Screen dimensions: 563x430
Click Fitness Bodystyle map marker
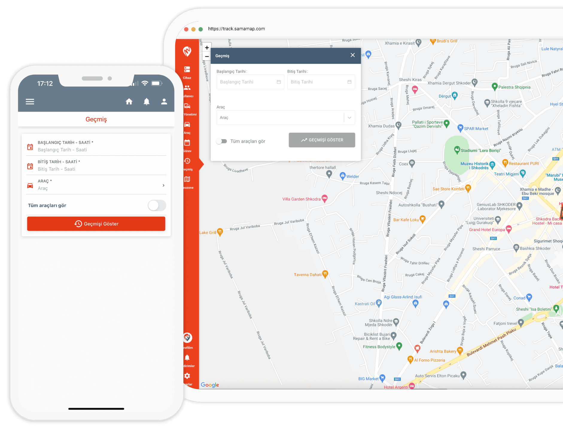point(399,346)
